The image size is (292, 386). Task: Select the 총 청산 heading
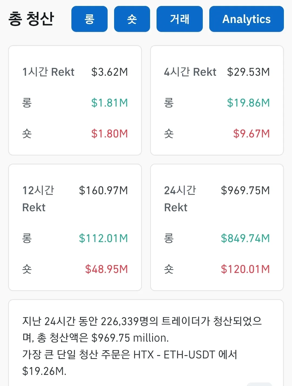(x=31, y=19)
